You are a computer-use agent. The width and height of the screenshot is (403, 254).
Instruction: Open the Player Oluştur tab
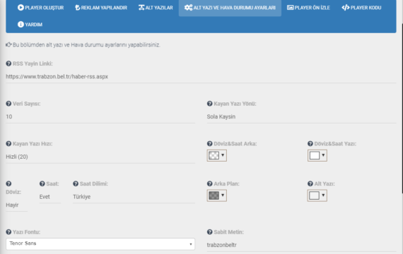[40, 8]
